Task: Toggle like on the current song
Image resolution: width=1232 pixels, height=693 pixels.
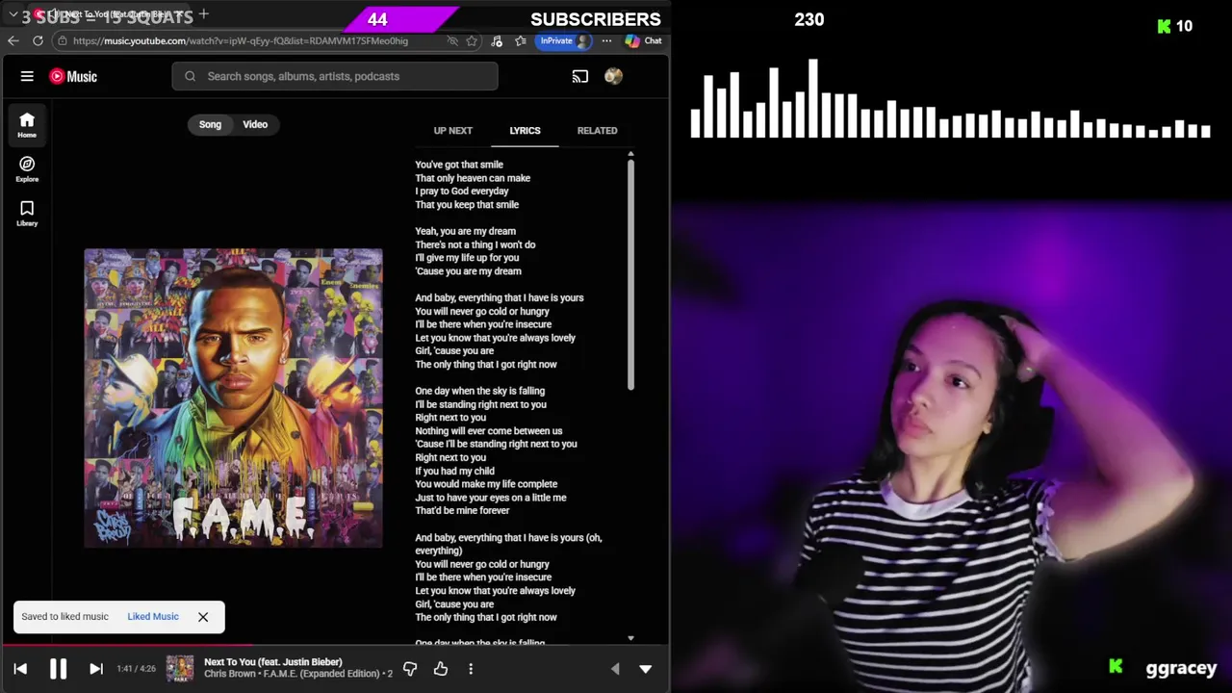Action: coord(441,669)
